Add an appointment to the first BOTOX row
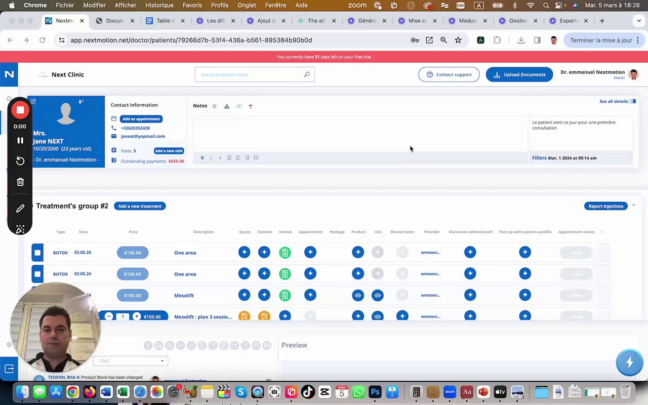The width and height of the screenshot is (648, 405). click(x=310, y=252)
